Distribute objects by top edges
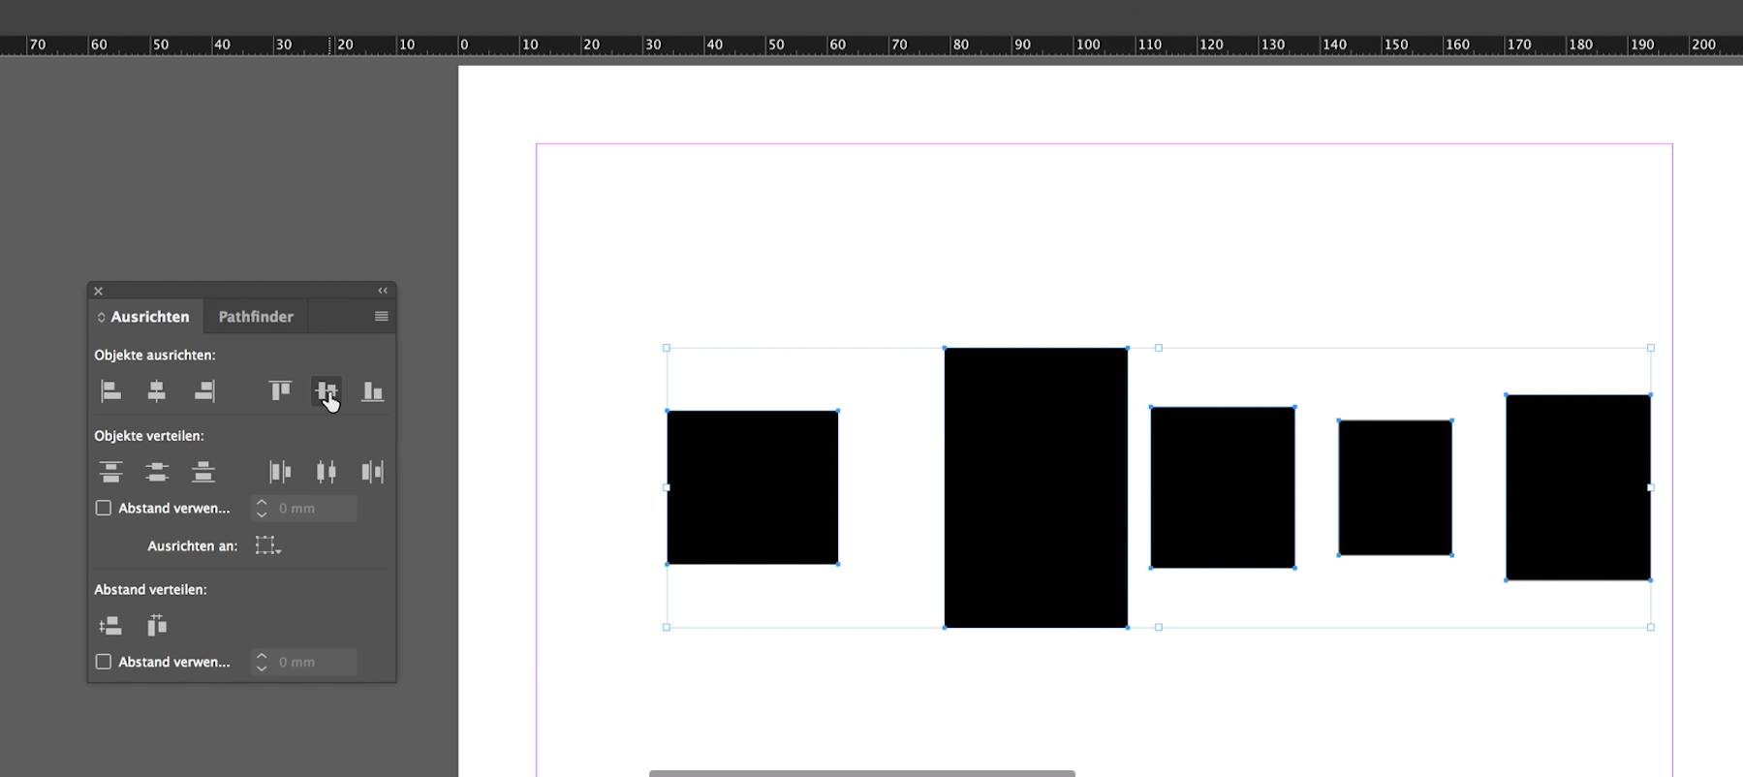This screenshot has height=777, width=1743. pyautogui.click(x=111, y=472)
